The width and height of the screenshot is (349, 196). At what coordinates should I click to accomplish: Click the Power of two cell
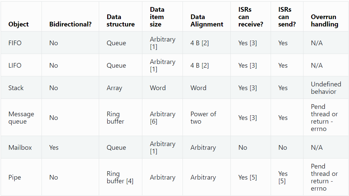point(203,118)
